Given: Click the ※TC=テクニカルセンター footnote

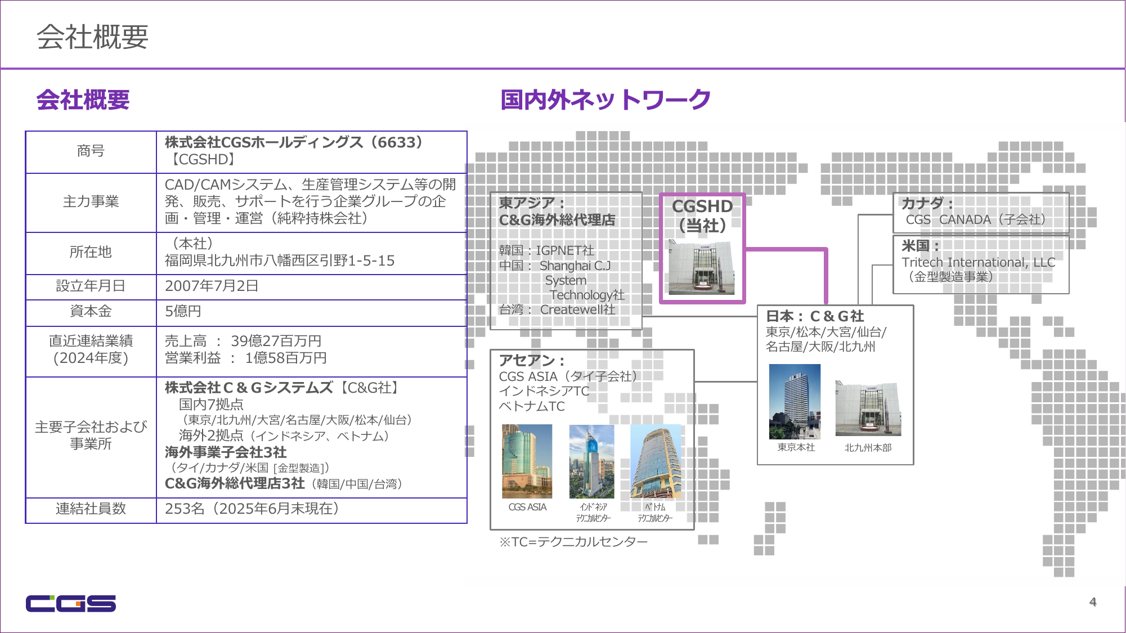Looking at the screenshot, I should 573,542.
